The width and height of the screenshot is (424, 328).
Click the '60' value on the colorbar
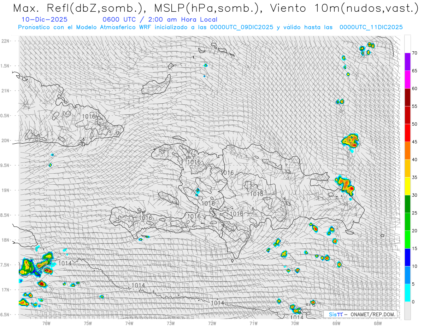tap(414, 88)
